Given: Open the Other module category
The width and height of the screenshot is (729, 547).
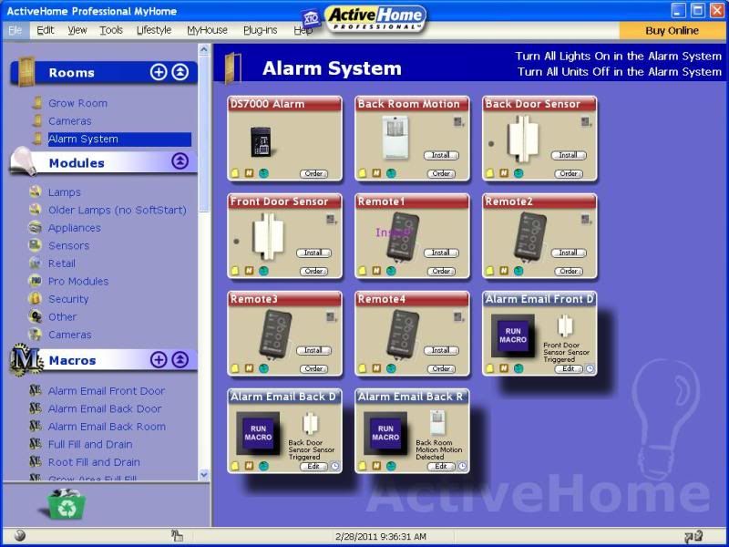Looking at the screenshot, I should coord(62,316).
